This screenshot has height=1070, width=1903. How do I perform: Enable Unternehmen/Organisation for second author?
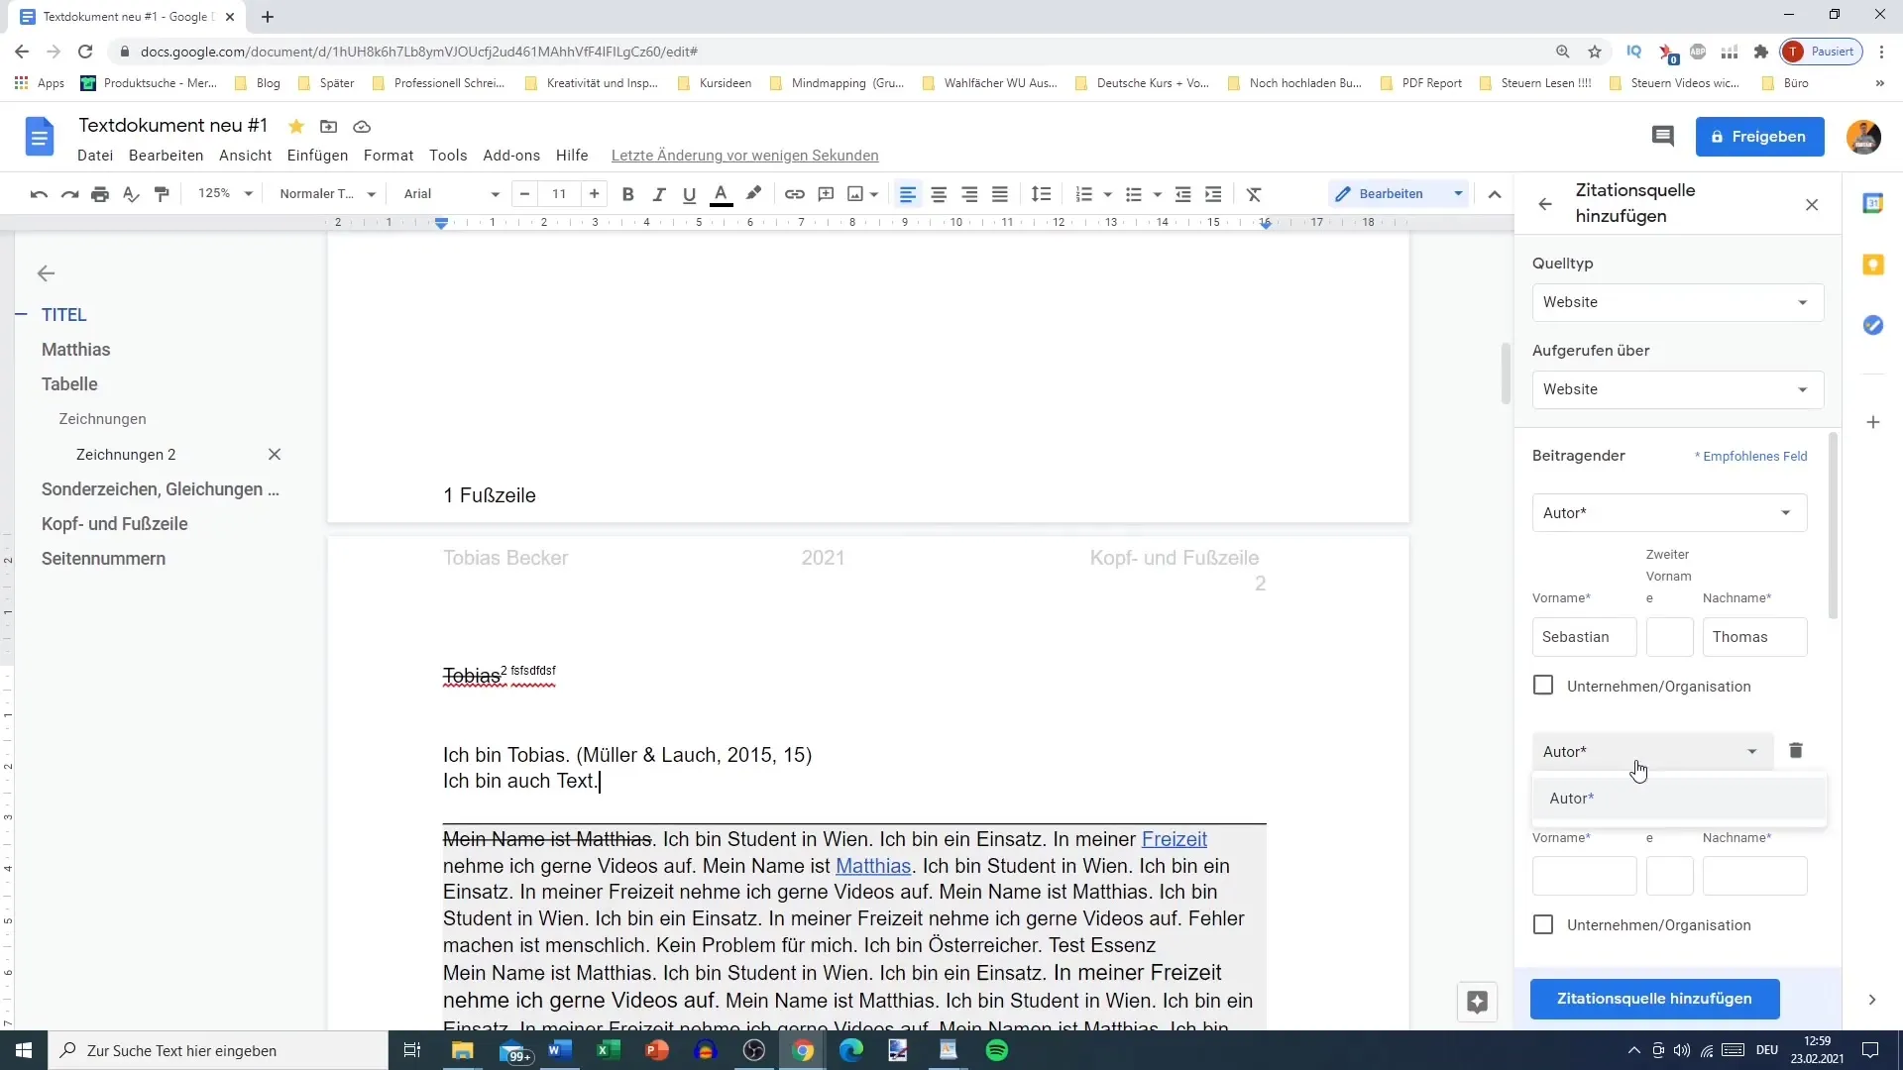(x=1542, y=925)
